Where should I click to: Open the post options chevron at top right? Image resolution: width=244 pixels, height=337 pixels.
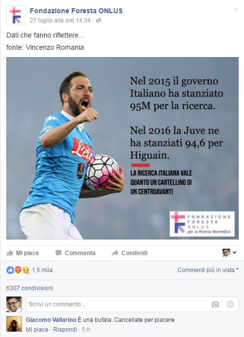[236, 9]
